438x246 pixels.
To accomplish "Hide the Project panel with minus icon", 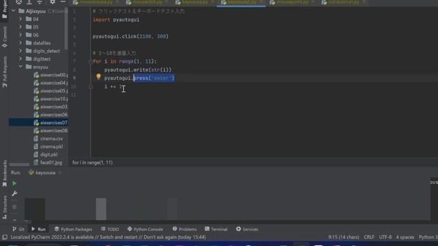I will coord(63,2).
